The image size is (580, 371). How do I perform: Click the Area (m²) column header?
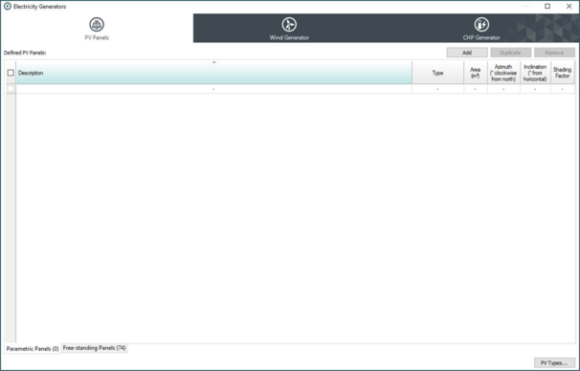coord(476,73)
